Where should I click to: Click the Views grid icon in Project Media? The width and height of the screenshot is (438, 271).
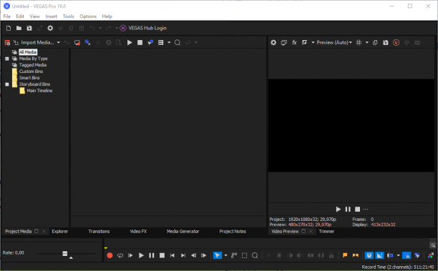coord(160,42)
